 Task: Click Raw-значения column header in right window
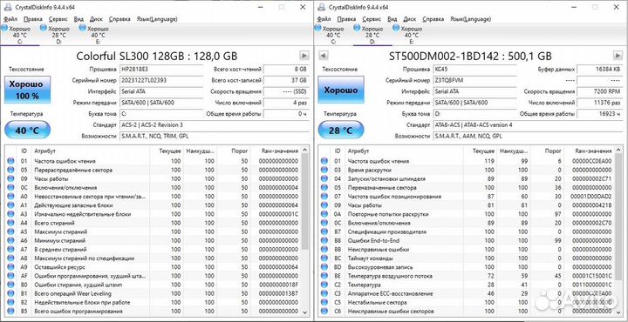point(593,151)
